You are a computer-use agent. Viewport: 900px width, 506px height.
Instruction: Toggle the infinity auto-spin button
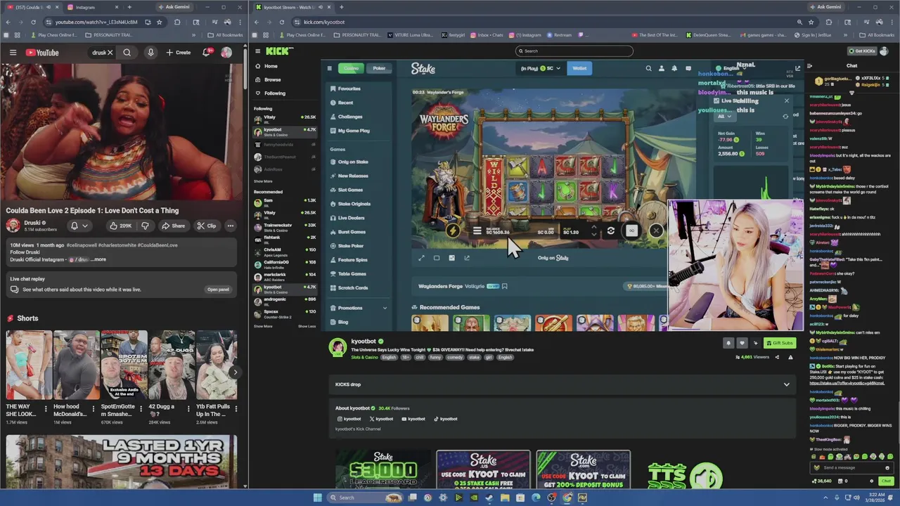(631, 231)
